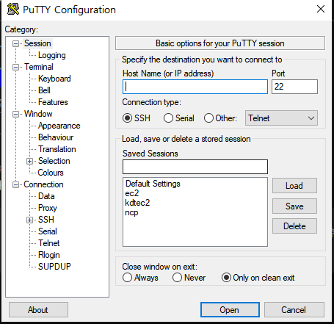This screenshot has width=334, height=324.
Task: Collapse the Session tree node
Action: coord(15,44)
